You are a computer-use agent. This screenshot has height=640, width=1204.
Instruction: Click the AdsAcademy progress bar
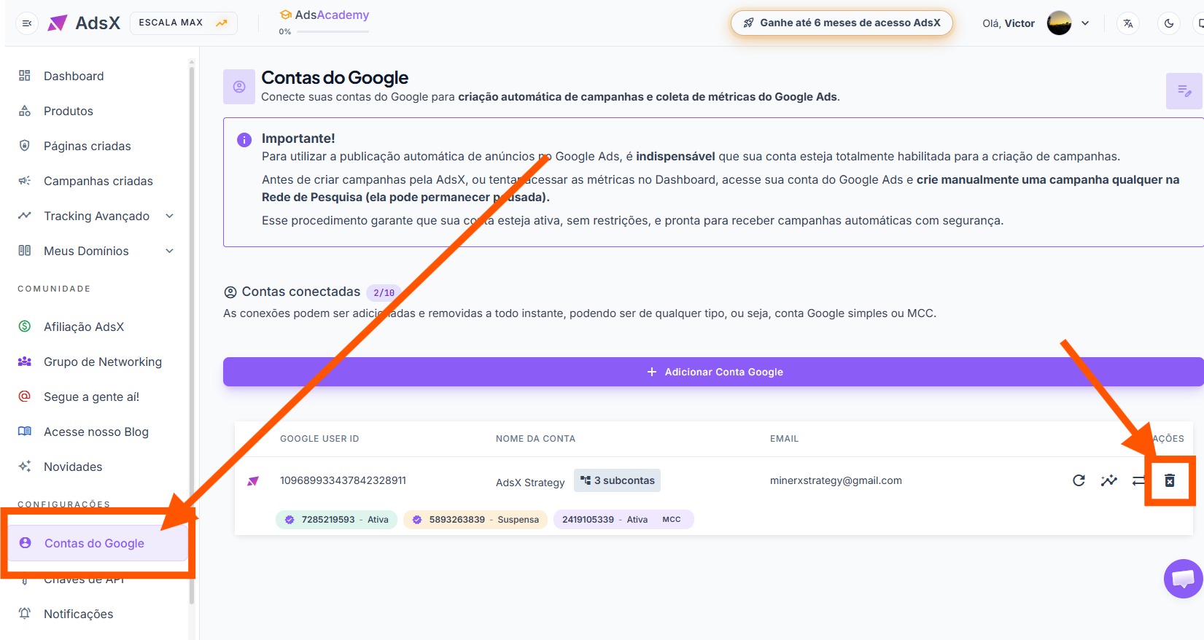pos(332,31)
